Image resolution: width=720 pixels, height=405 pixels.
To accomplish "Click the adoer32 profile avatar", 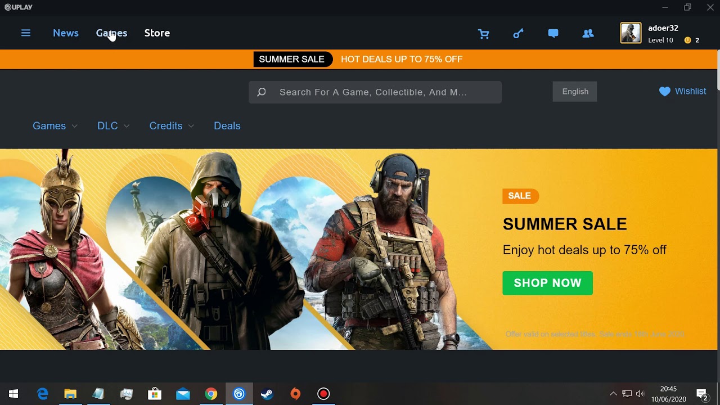I will pos(631,33).
